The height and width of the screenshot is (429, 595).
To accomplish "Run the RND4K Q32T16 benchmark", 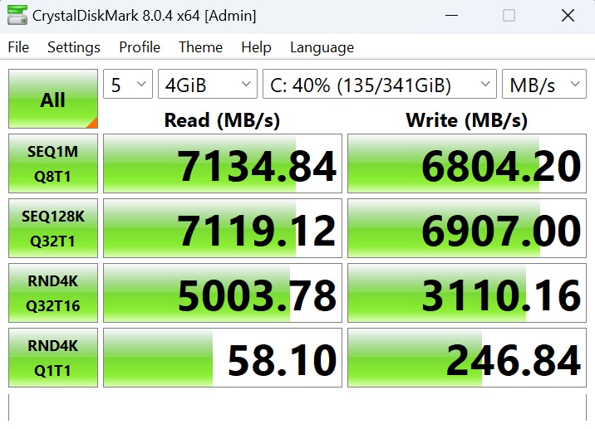I will click(x=53, y=293).
